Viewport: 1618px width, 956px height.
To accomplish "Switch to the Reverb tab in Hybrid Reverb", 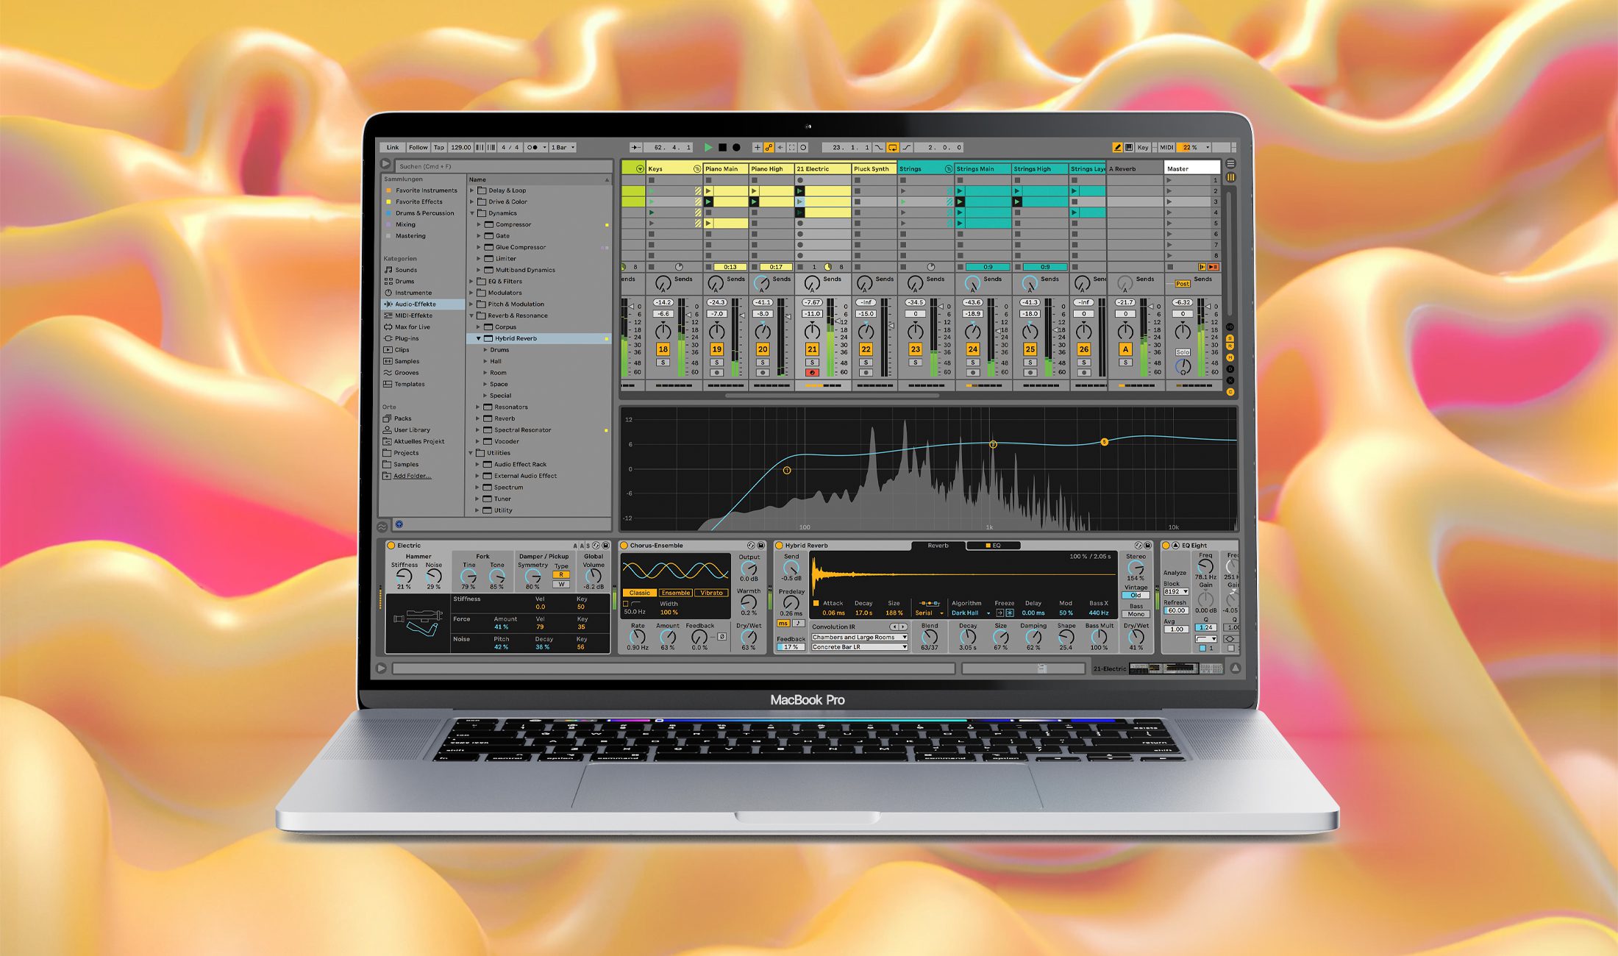I will coord(938,546).
